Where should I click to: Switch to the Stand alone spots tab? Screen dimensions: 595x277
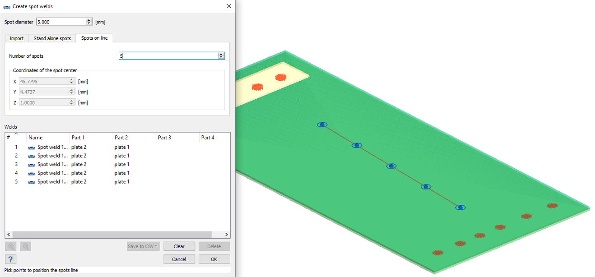[x=52, y=38]
